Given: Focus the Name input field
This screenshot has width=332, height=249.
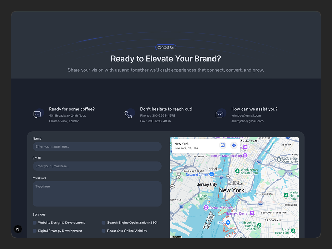Looking at the screenshot, I should [97, 146].
